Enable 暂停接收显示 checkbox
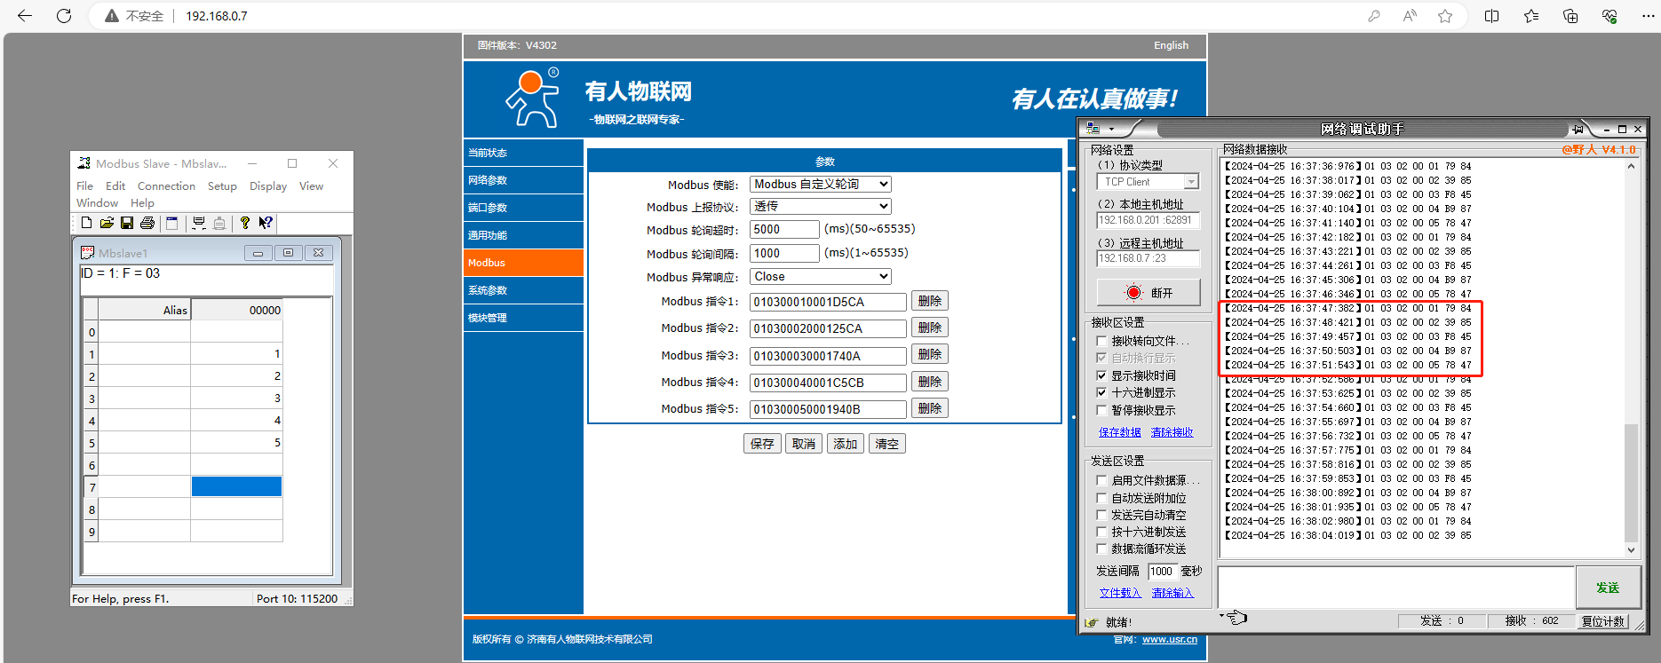 pos(1102,410)
